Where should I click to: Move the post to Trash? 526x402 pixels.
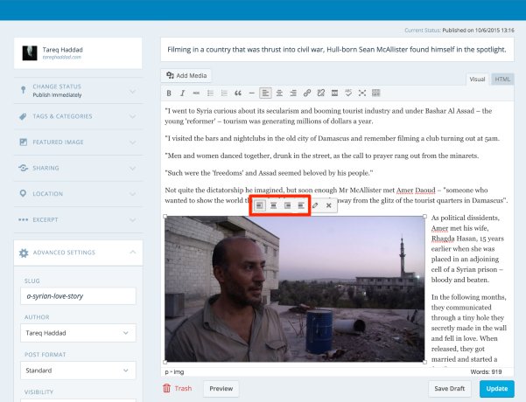(x=177, y=388)
